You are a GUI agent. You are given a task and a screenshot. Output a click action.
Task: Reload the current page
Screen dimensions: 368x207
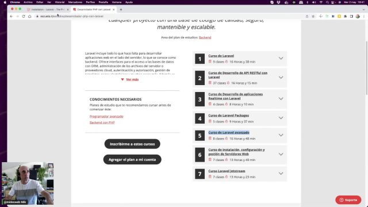tap(24, 16)
